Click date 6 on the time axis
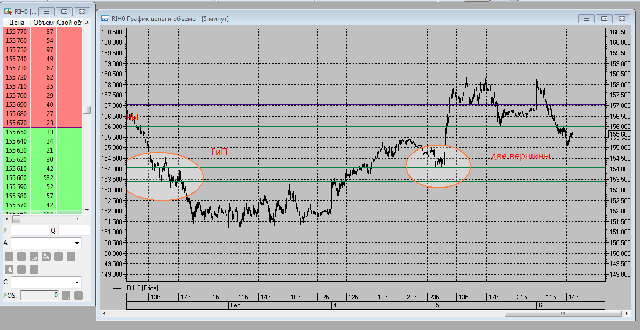The width and height of the screenshot is (640, 330). point(540,305)
